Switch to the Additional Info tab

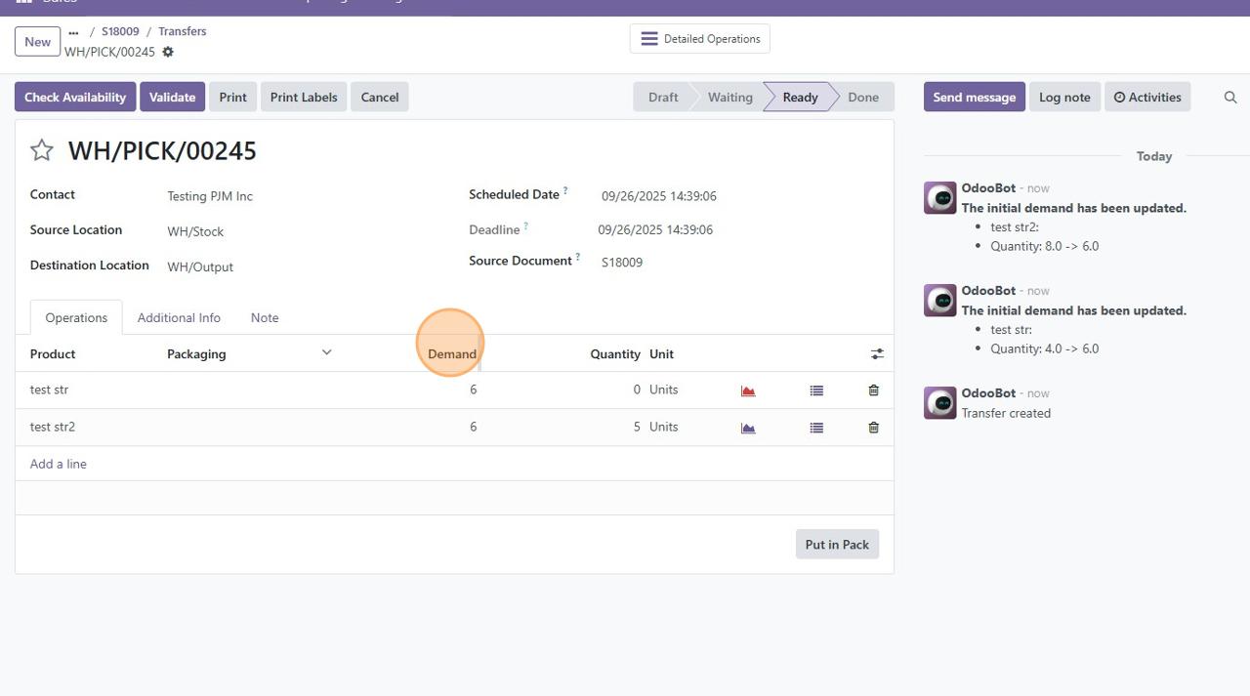(x=179, y=318)
